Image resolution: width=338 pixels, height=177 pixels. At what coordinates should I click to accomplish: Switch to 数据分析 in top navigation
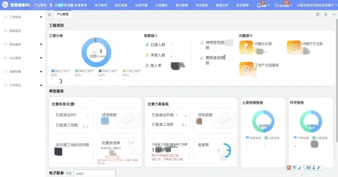tap(222, 5)
